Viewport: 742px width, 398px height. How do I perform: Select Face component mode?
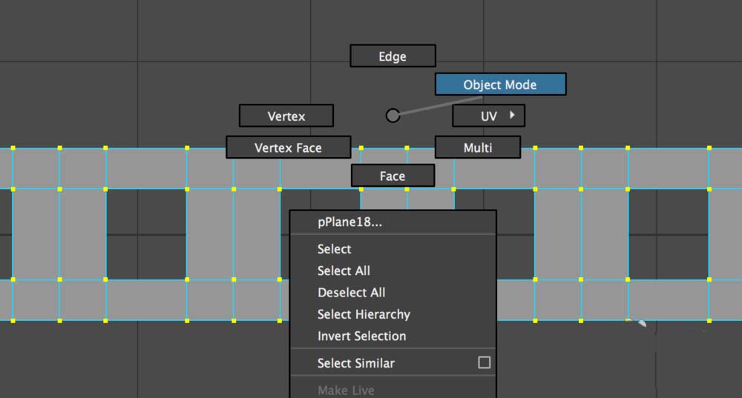click(393, 176)
